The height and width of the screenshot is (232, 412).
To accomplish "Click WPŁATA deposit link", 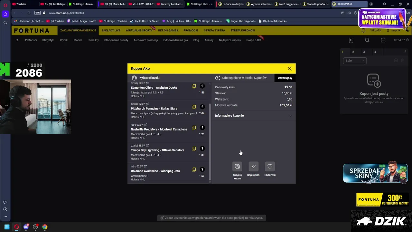I will pyautogui.click(x=376, y=31).
